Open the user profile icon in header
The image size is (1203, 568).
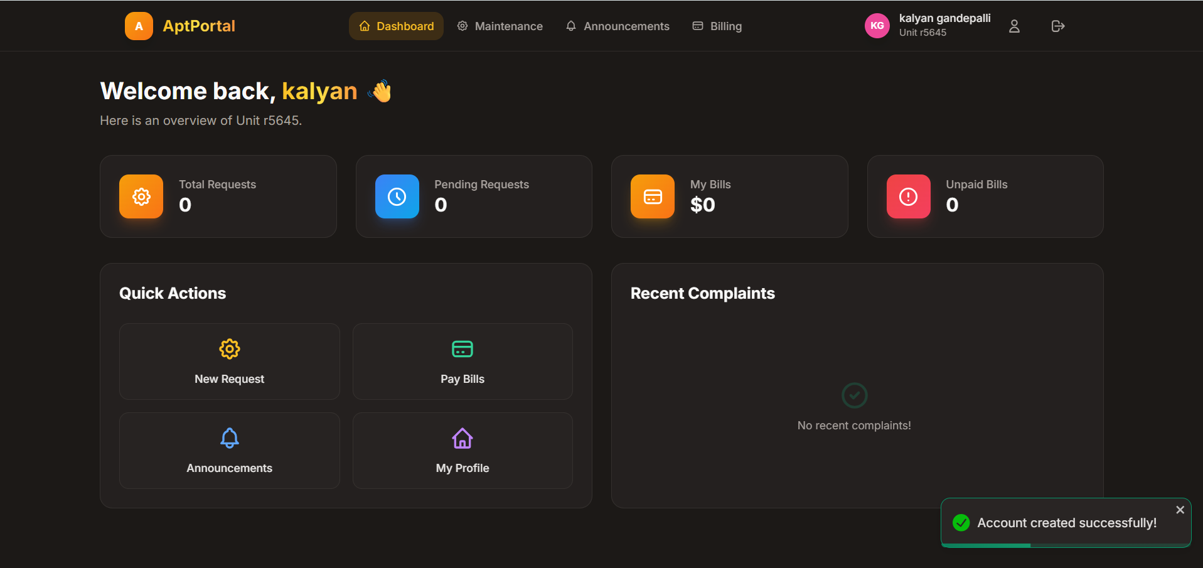pyautogui.click(x=1014, y=26)
